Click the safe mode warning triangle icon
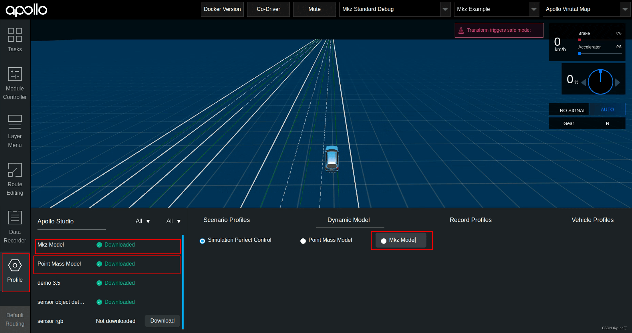The height and width of the screenshot is (333, 632). [461, 30]
